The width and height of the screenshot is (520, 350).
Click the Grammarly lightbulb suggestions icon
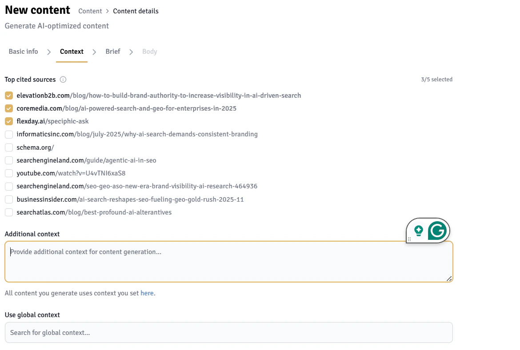419,231
